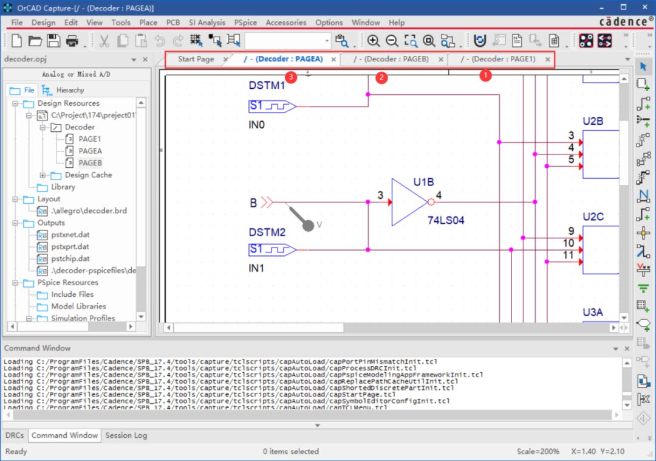Open the DRCs tab
Image resolution: width=656 pixels, height=461 pixels.
pos(15,435)
